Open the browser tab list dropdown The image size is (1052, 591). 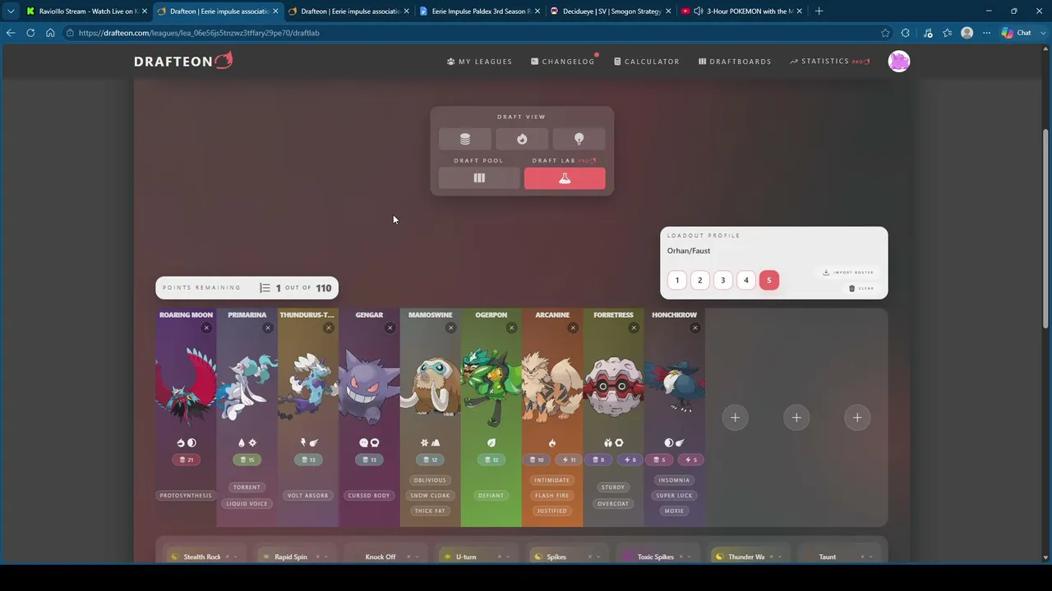coord(11,11)
